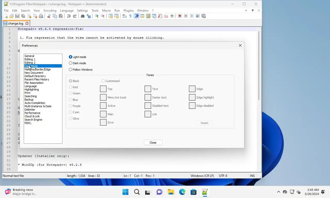Click the macro Playback icon
Viewport: 330px width, 198px height.
[x=192, y=16]
